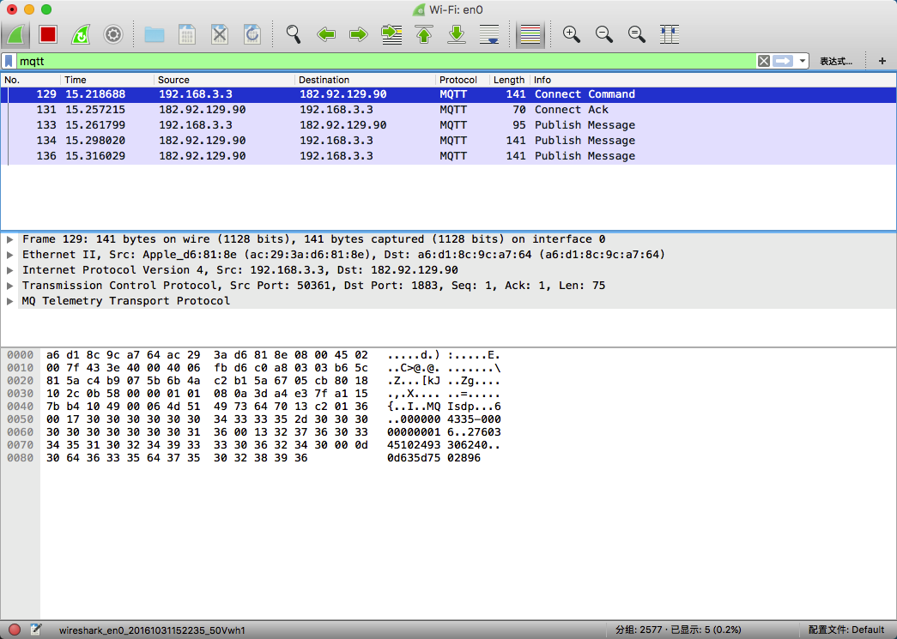The image size is (897, 639).
Task: Restart the current capture
Action: click(80, 34)
